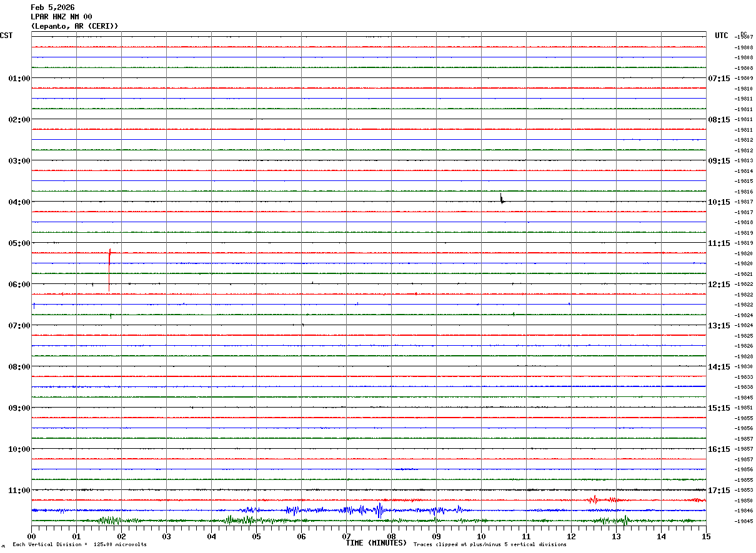Click the '03:00' CST hour label

coord(19,161)
